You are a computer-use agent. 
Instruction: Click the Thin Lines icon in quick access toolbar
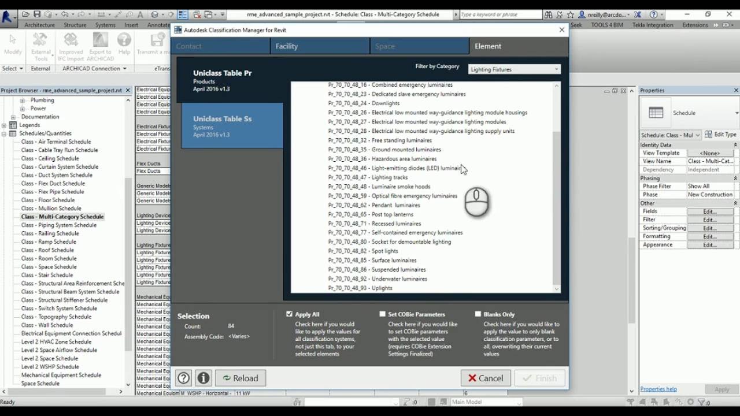[183, 14]
